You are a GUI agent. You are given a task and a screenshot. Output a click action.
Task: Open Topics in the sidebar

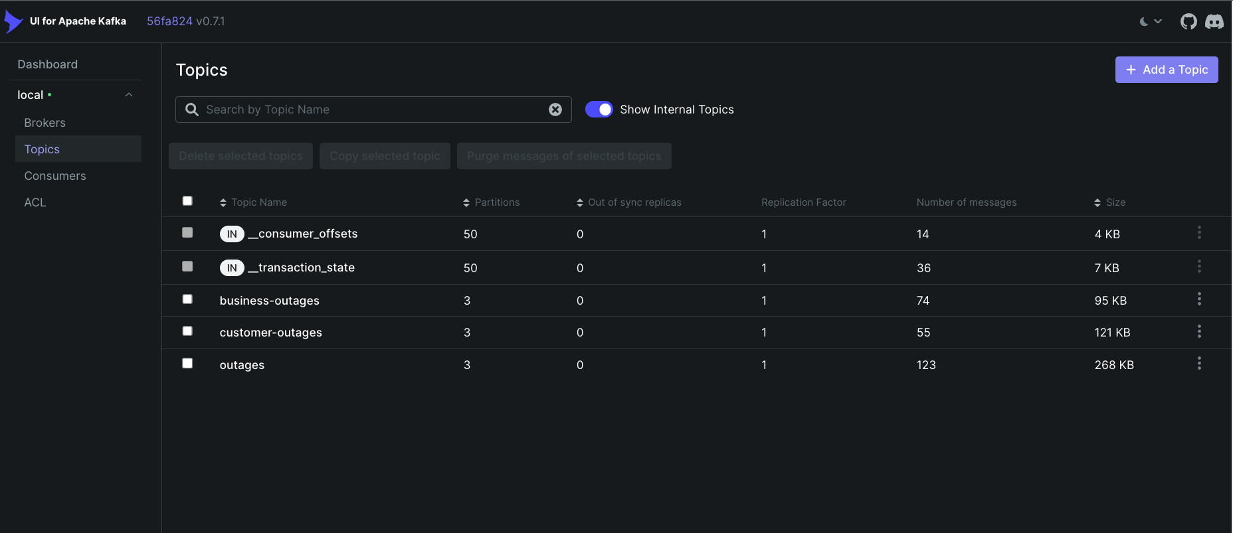[78, 149]
